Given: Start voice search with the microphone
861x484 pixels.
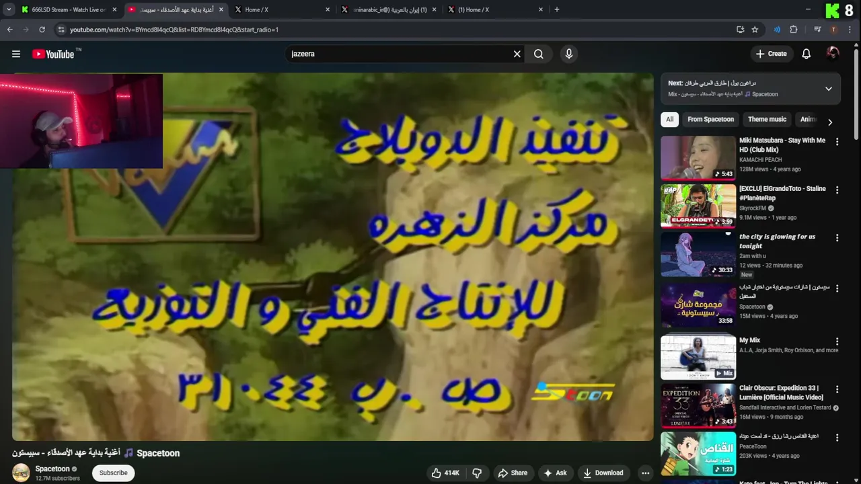Looking at the screenshot, I should (569, 54).
